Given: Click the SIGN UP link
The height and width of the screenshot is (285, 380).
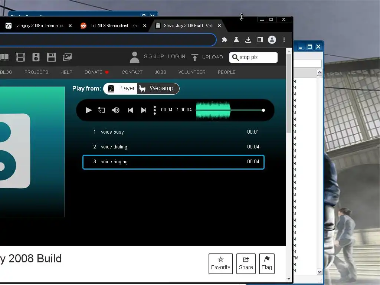Looking at the screenshot, I should click(154, 57).
